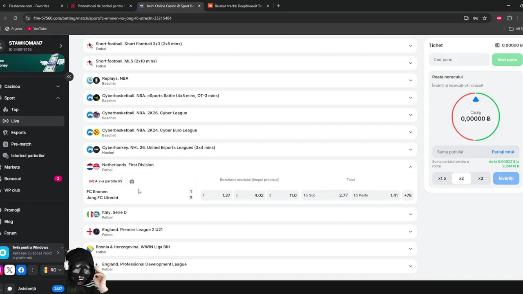
Task: Select Live in the sidebar
Action: 32,121
